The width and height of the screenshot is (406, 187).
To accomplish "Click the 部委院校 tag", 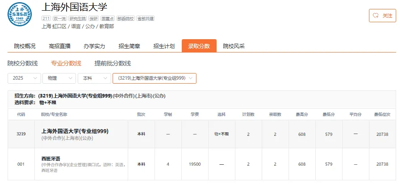I will coord(126,19).
